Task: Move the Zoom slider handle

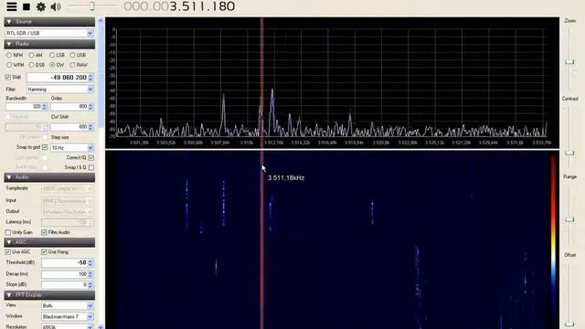Action: click(x=569, y=62)
